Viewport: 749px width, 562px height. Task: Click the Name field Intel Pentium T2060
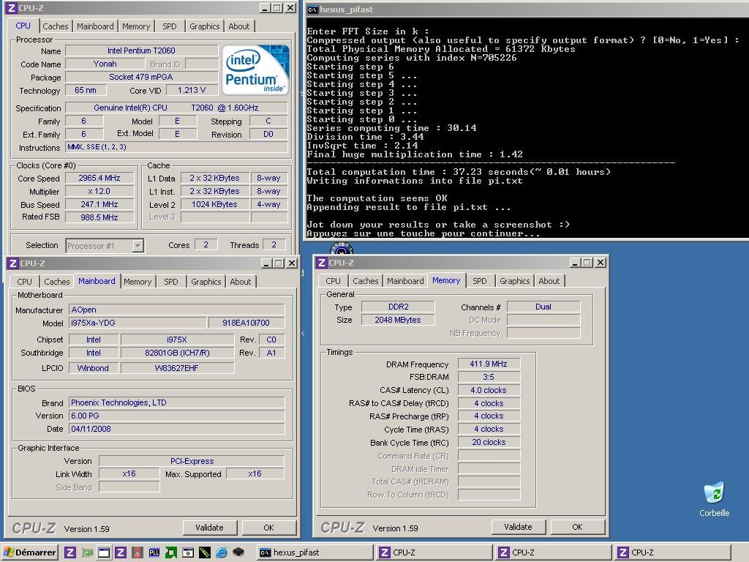141,50
